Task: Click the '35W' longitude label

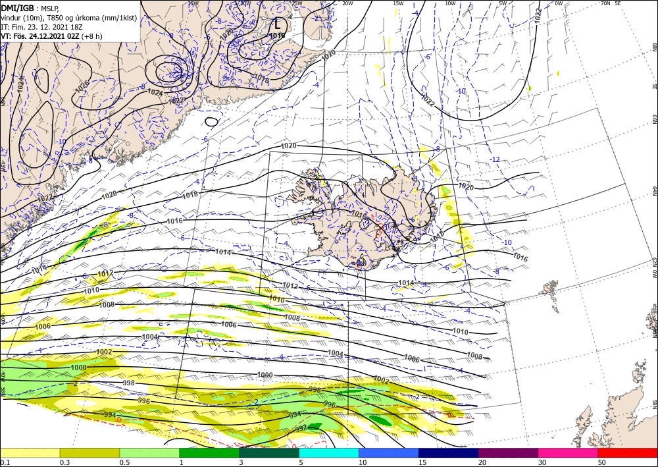Action: pos(193,3)
